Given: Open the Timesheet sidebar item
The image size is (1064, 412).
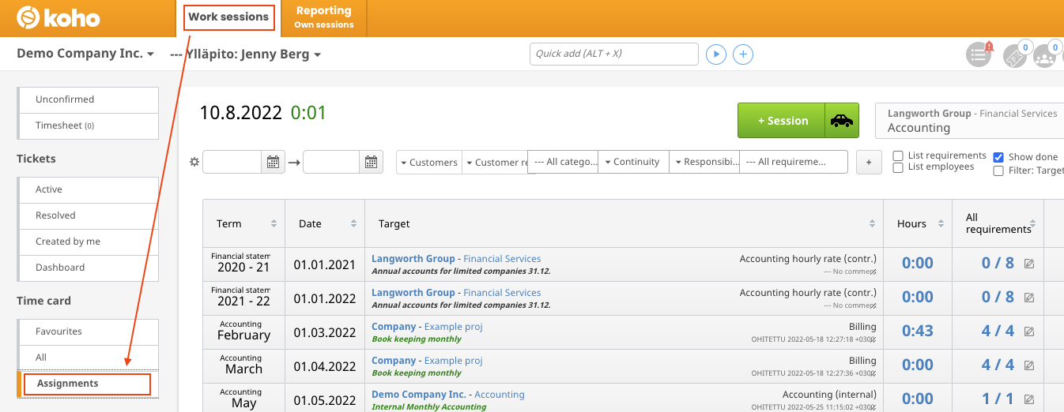Looking at the screenshot, I should point(89,125).
